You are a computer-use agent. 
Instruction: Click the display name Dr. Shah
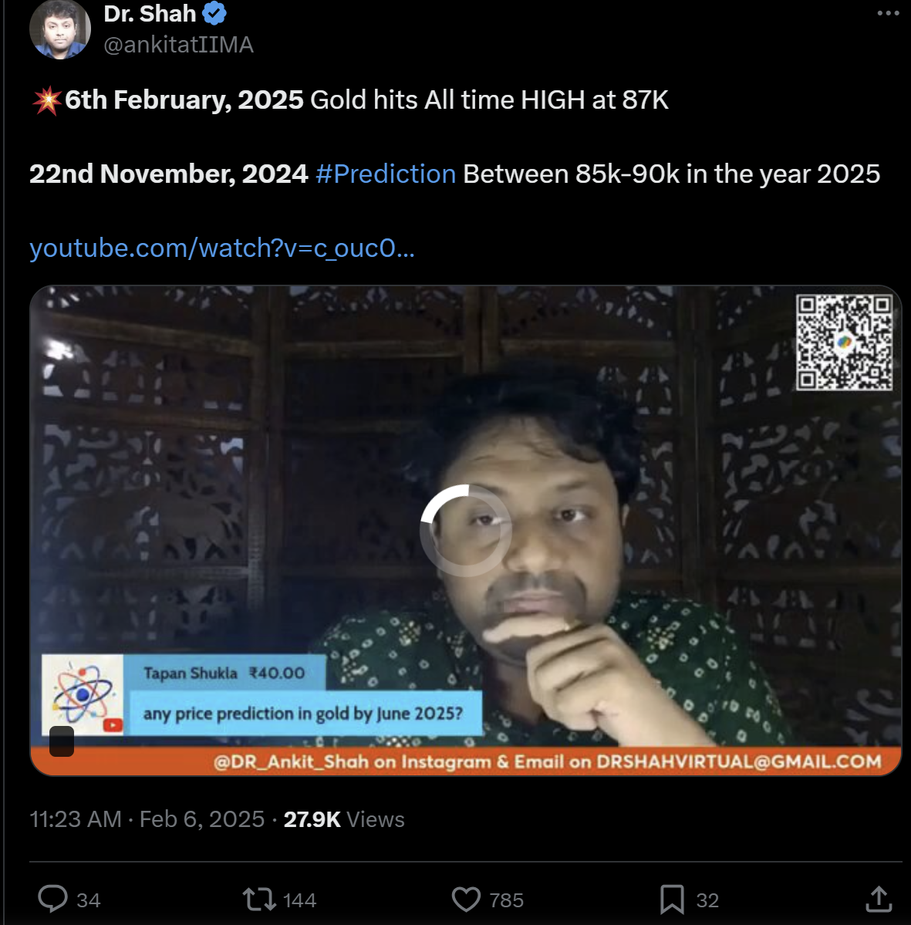pyautogui.click(x=150, y=14)
